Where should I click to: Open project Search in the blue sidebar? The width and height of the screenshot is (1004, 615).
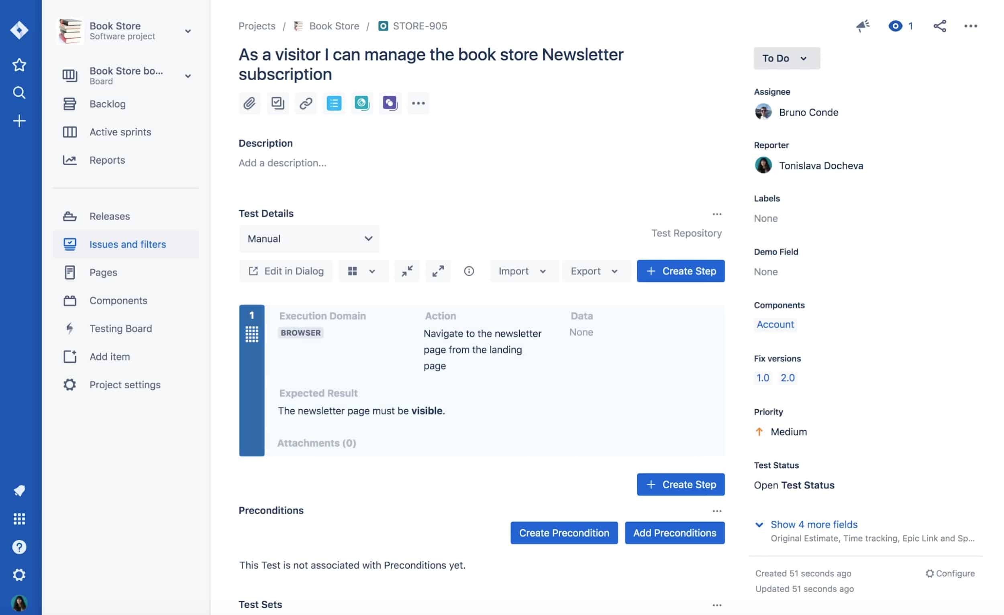tap(19, 92)
